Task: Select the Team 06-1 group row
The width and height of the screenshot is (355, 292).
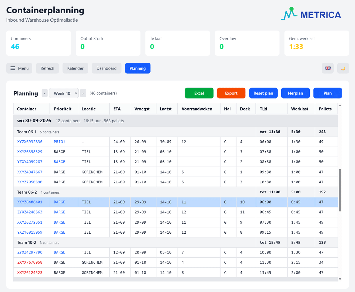Action: point(175,132)
